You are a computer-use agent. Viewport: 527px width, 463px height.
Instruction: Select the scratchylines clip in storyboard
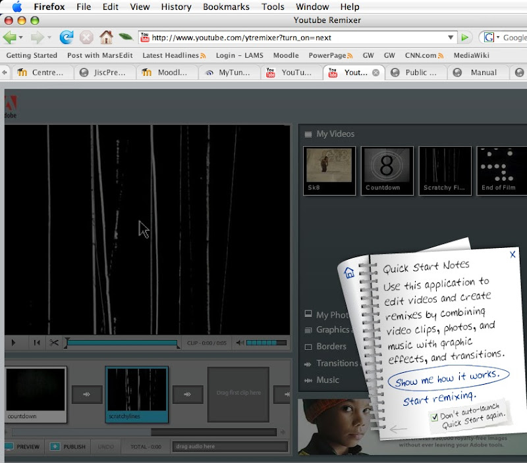[137, 394]
